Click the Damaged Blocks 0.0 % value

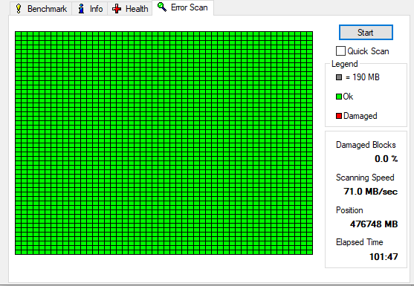[386, 158]
